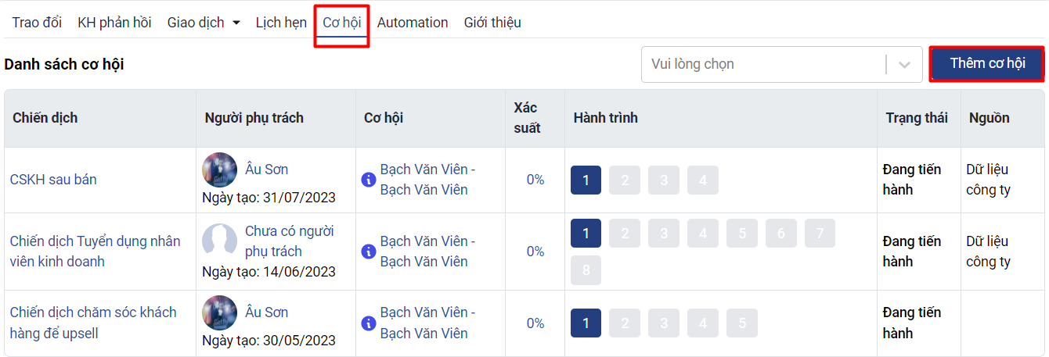Open the CSKH sau bán campaign link
The height and width of the screenshot is (357, 1049).
click(53, 180)
